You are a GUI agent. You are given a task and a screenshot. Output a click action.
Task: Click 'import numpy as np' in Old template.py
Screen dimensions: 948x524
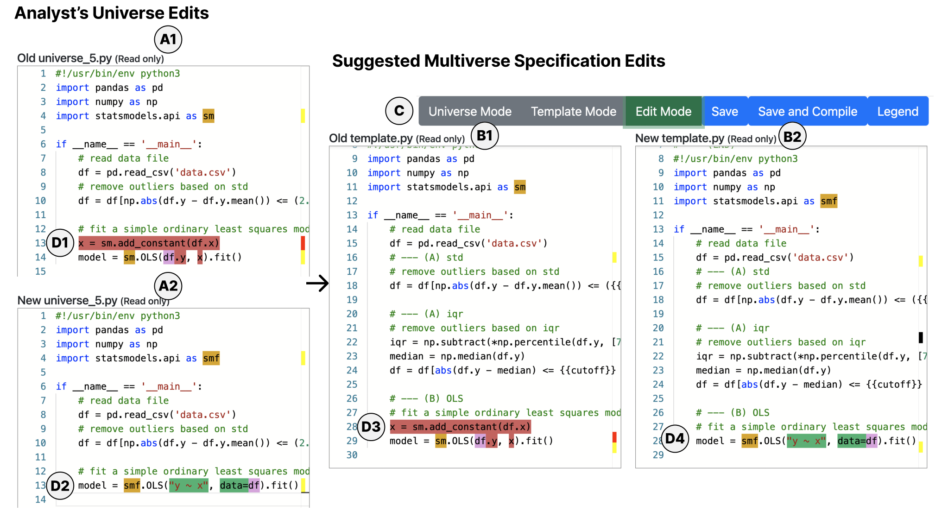tap(418, 173)
